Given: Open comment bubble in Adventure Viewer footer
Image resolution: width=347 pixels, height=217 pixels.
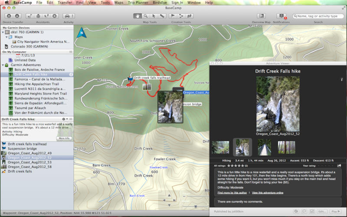Looking at the screenshot, I should coord(304,211).
